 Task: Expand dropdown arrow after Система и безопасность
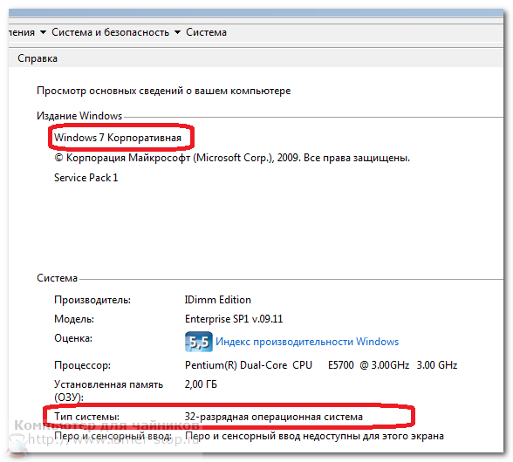[x=177, y=32]
